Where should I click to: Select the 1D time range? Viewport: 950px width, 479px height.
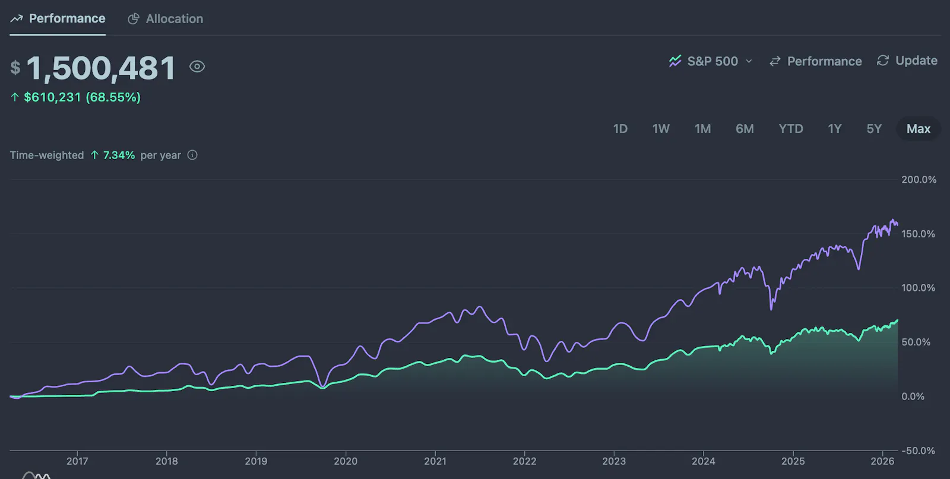620,129
